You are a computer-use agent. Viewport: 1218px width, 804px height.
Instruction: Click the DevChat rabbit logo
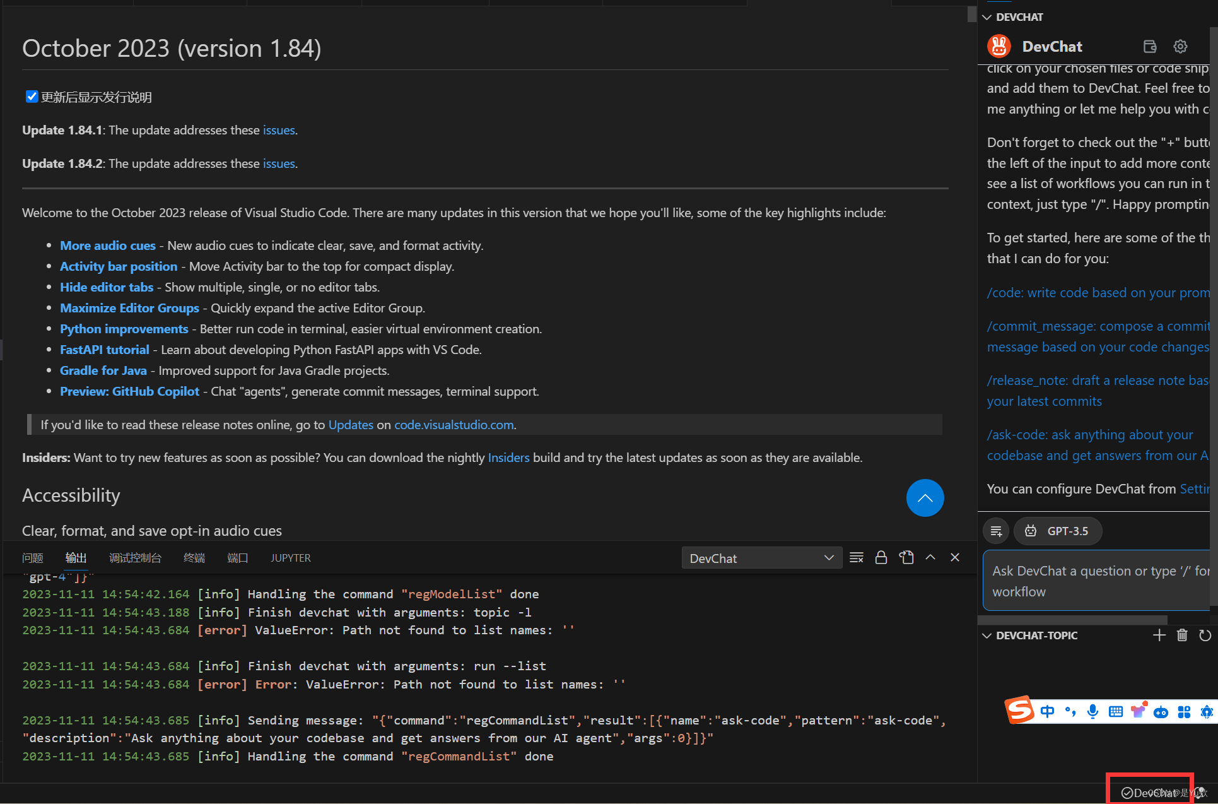pos(999,47)
